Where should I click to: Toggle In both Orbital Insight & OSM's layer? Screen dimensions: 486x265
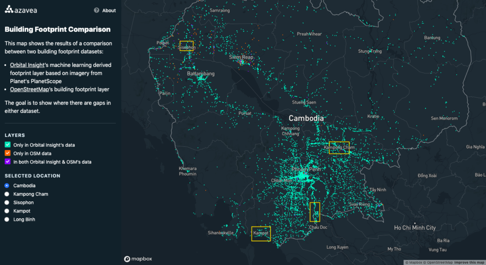[8, 161]
